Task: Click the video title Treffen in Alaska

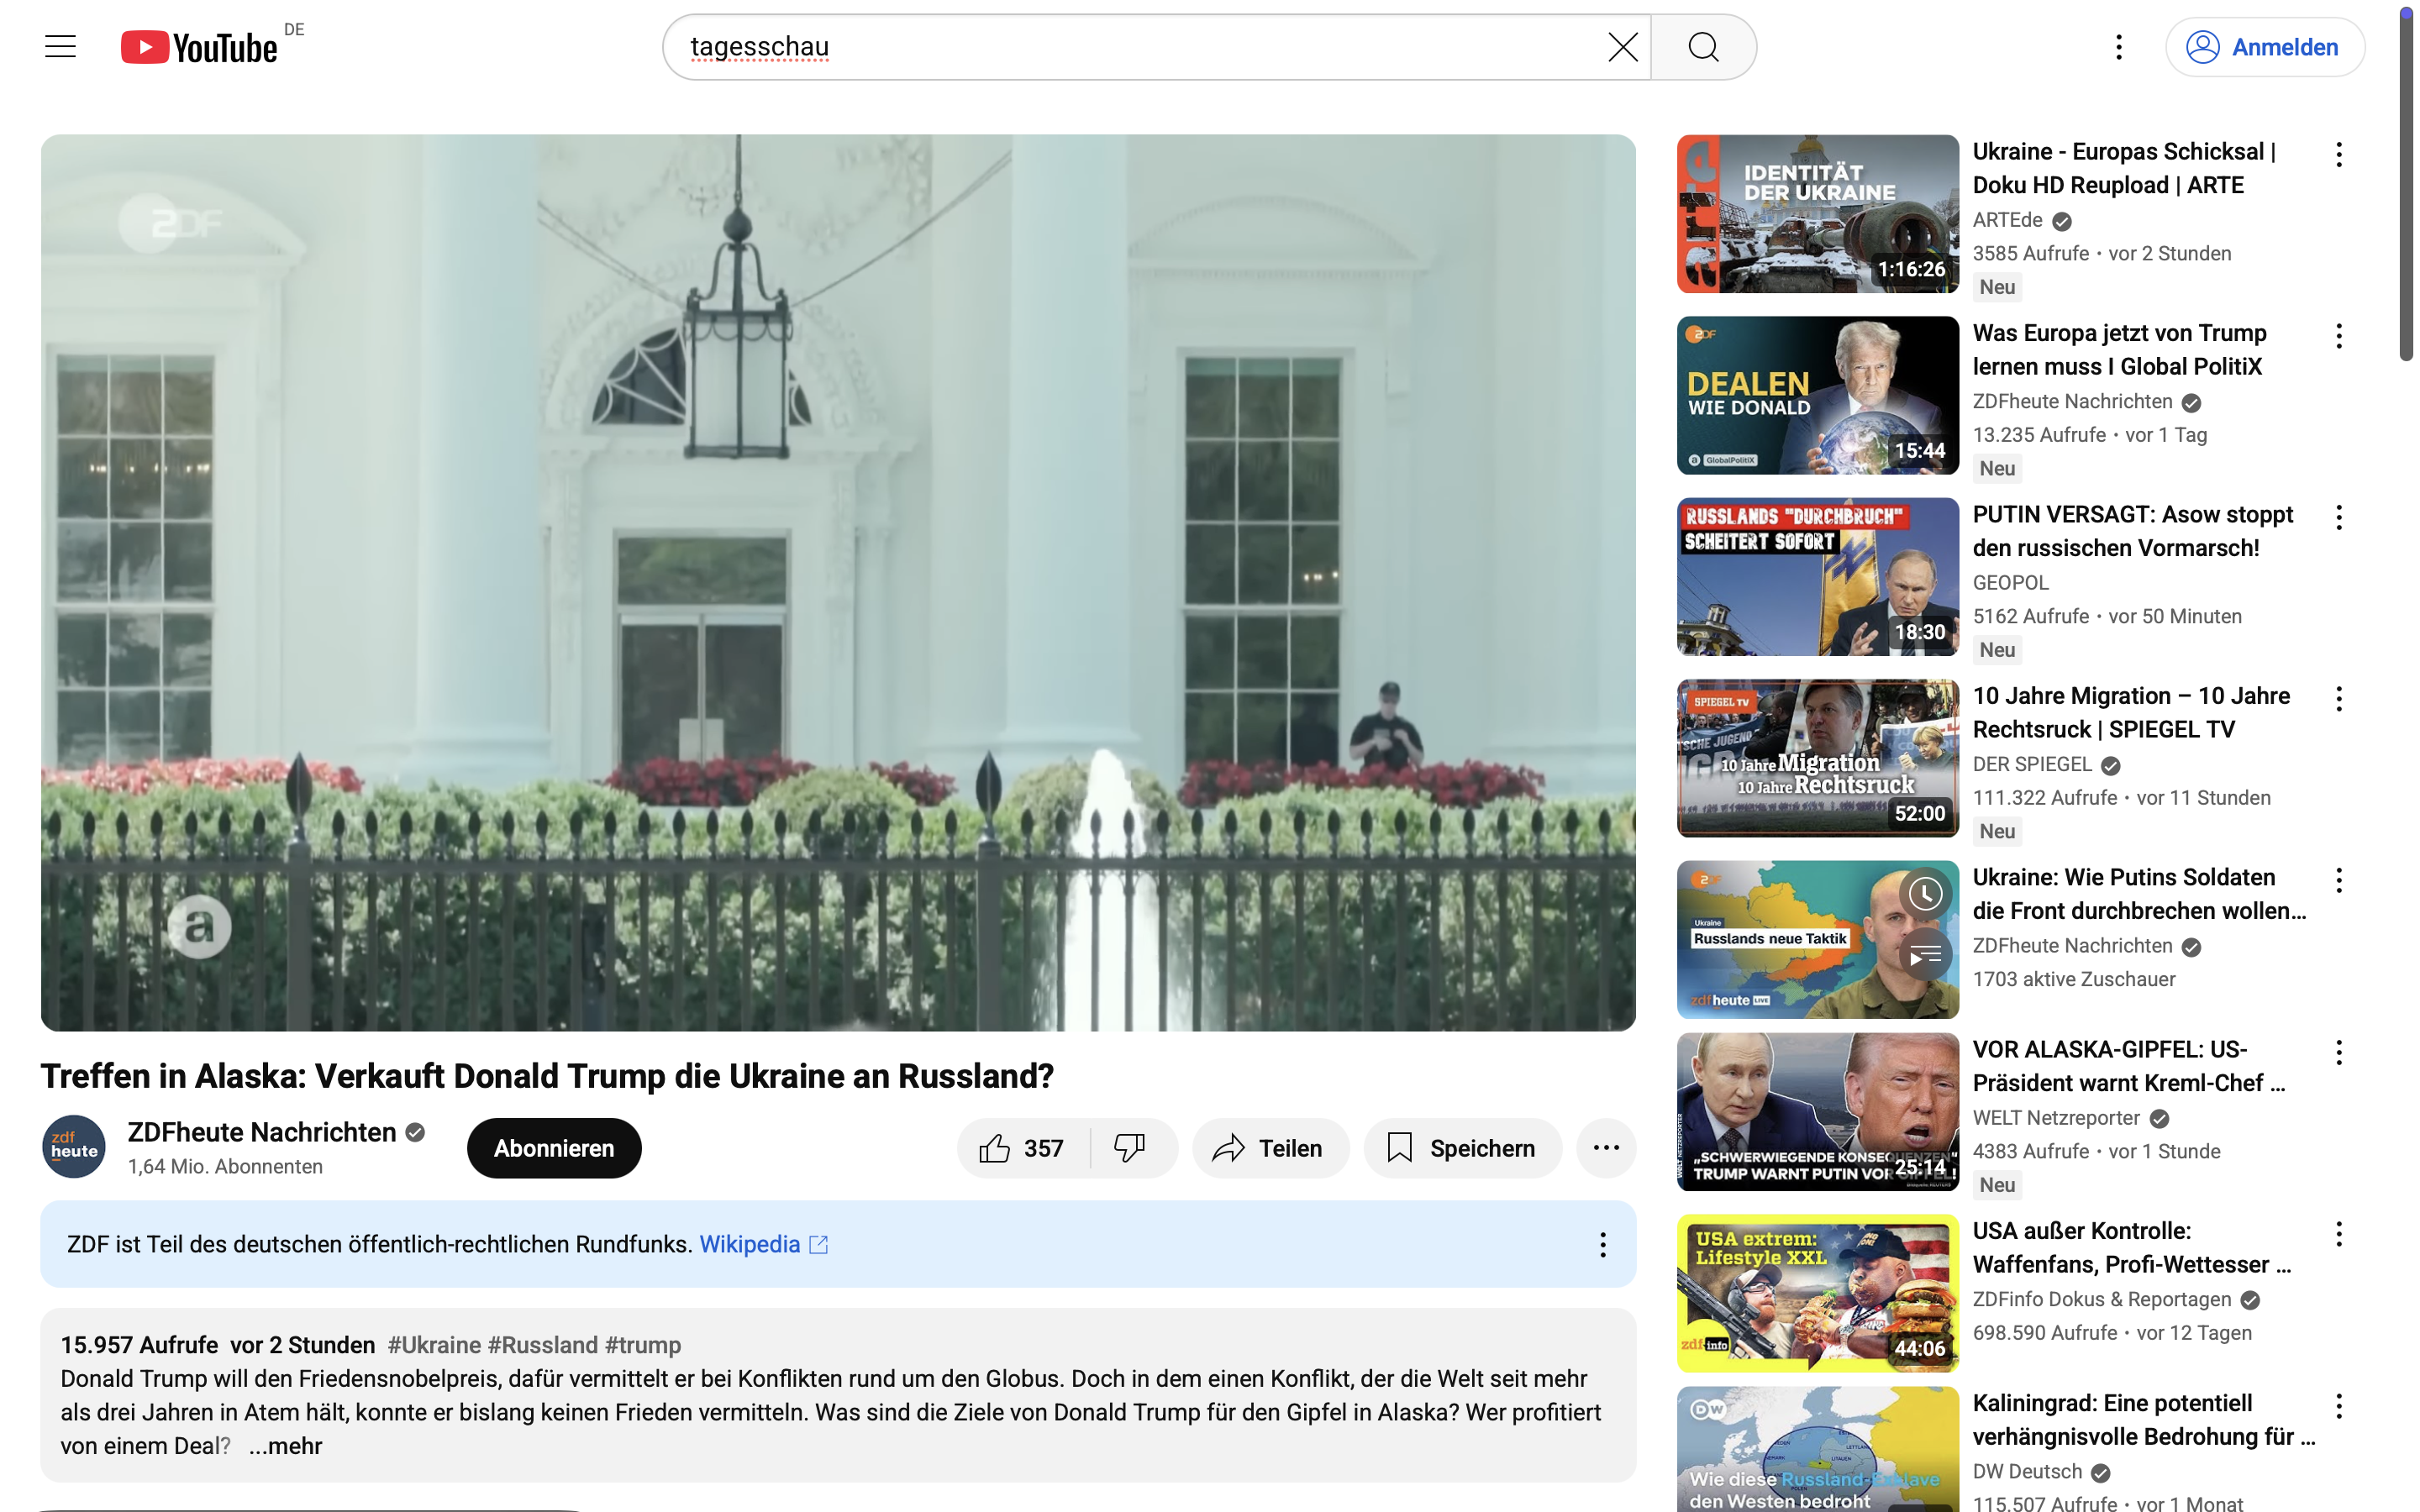Action: pyautogui.click(x=547, y=1076)
